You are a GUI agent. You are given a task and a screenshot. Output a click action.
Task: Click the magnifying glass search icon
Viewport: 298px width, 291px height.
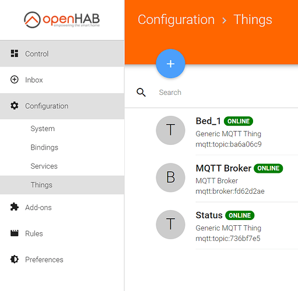pos(141,93)
